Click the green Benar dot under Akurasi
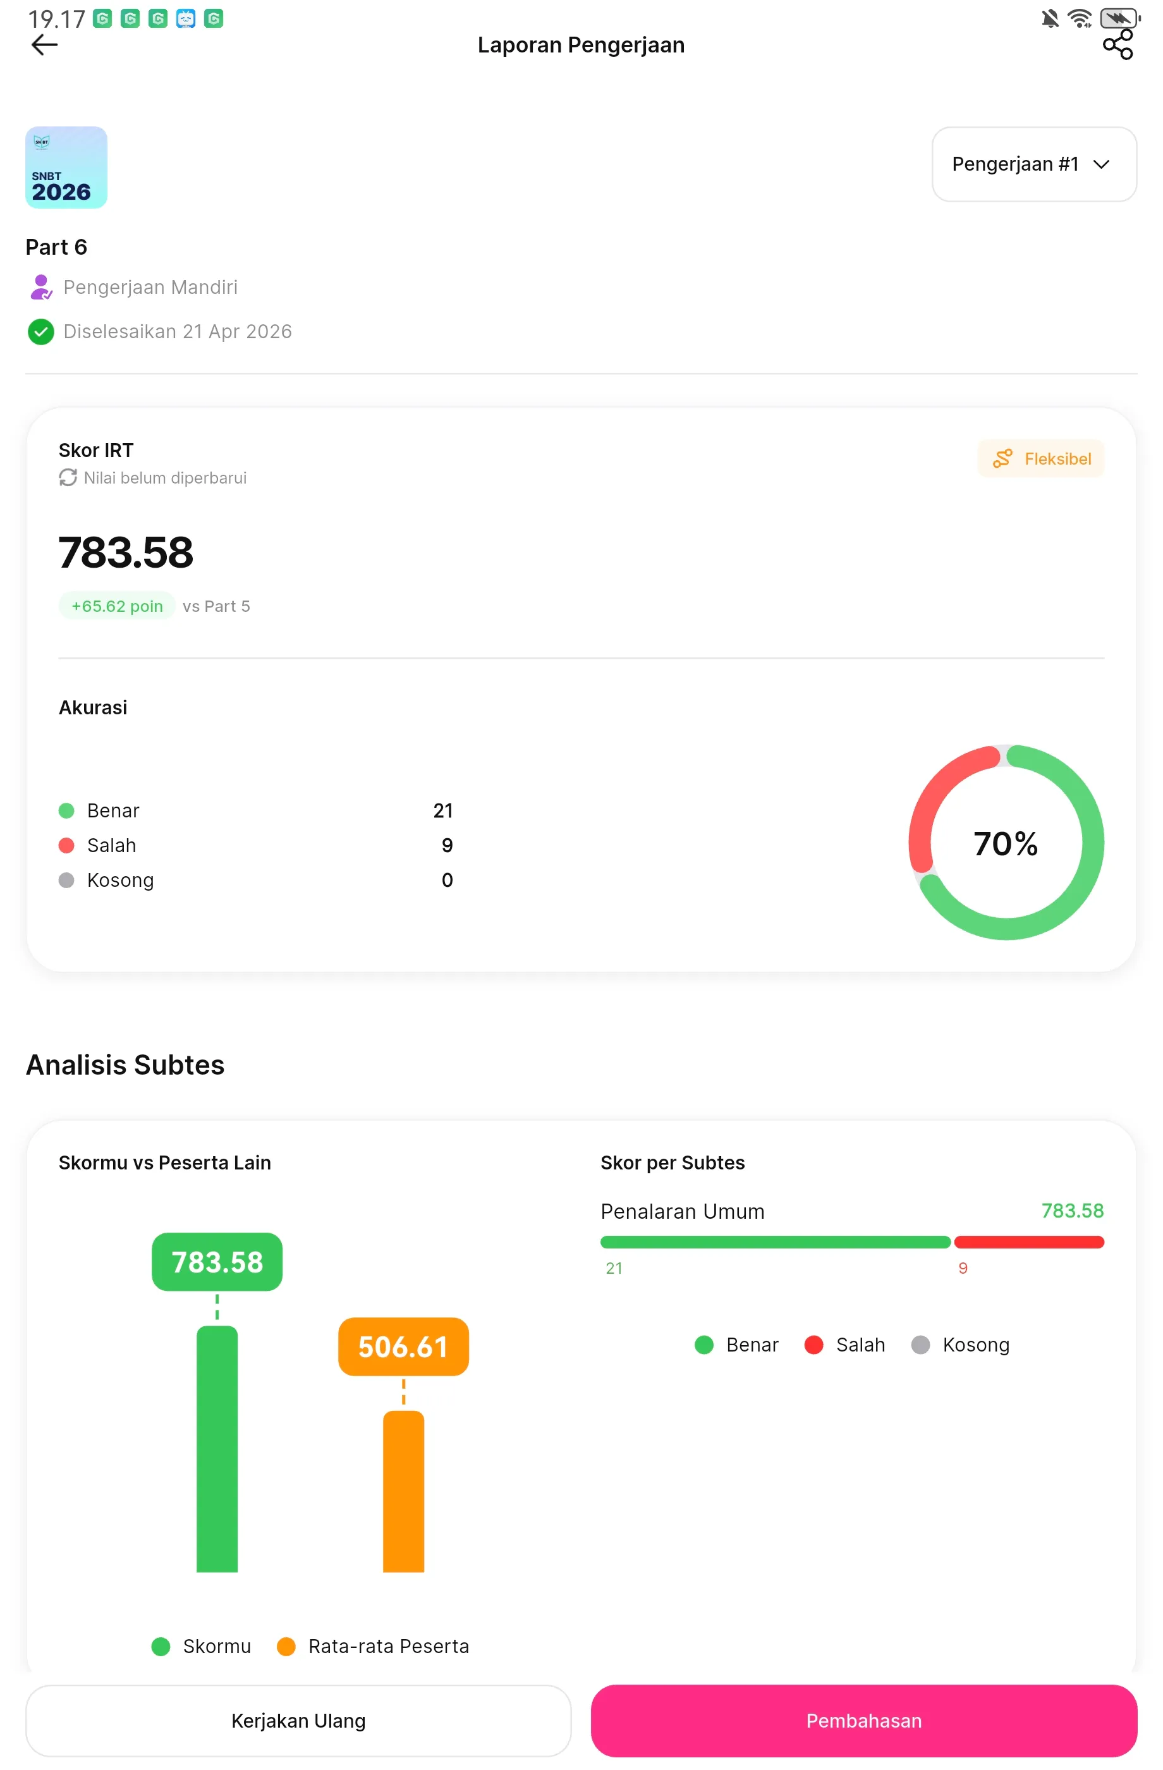The width and height of the screenshot is (1163, 1770). [x=66, y=810]
